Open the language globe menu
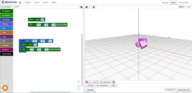The height and width of the screenshot is (93, 192). pyautogui.click(x=20, y=2)
